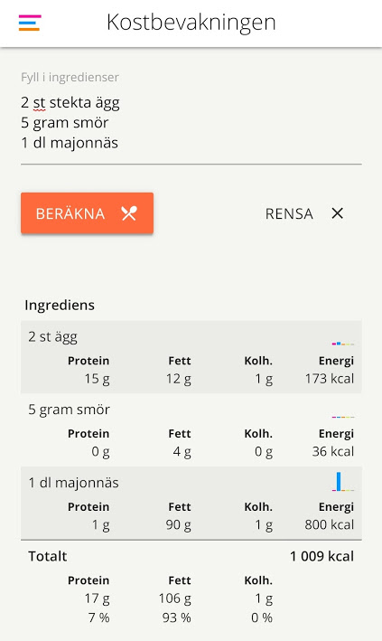Click the BERÄKNA calculate button
This screenshot has height=641, width=382.
pyautogui.click(x=87, y=213)
